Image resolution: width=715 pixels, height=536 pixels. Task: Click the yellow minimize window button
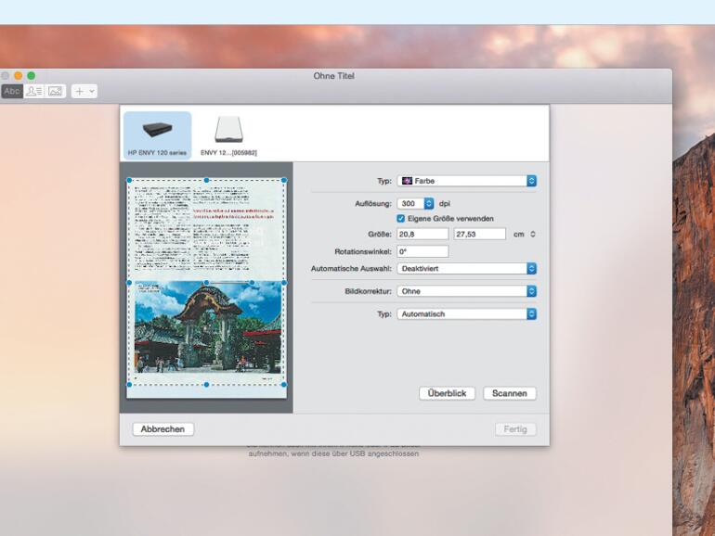19,76
